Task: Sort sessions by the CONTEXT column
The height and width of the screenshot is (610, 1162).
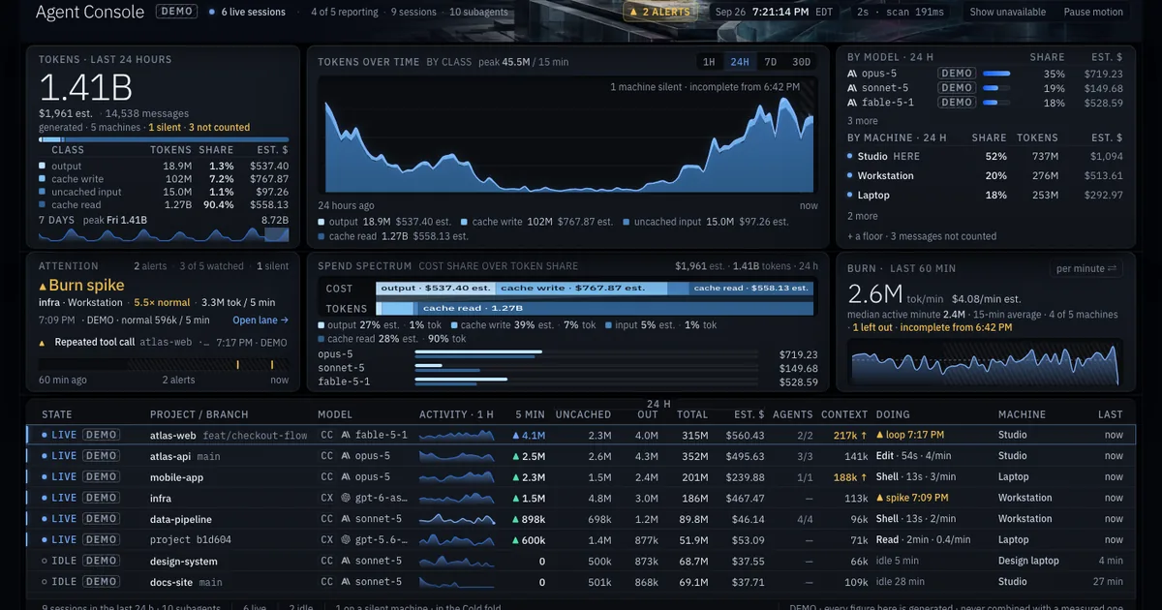Action: pos(844,414)
